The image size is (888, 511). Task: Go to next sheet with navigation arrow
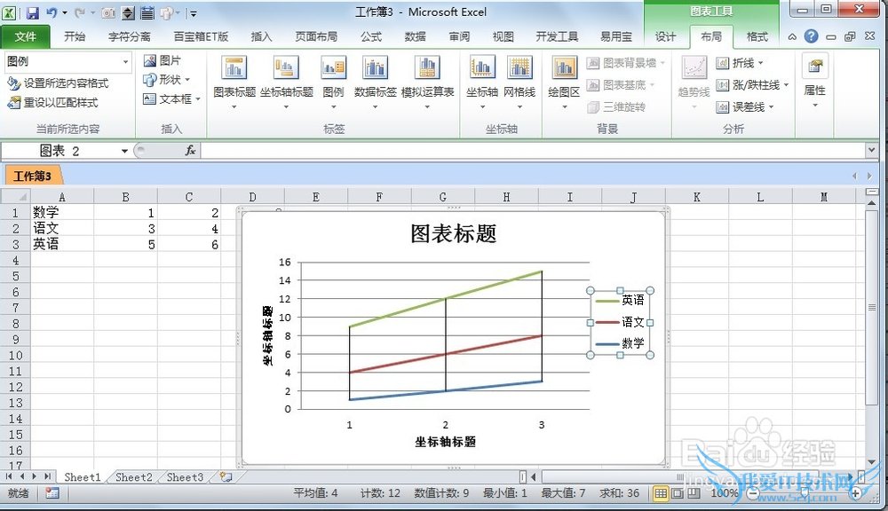pos(35,476)
